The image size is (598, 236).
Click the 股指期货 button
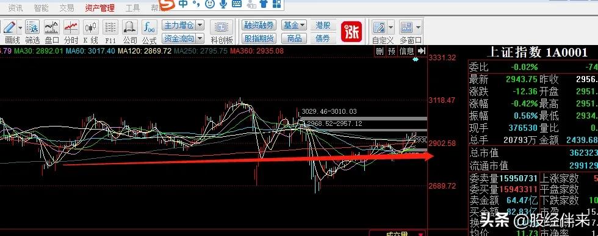pyautogui.click(x=259, y=38)
